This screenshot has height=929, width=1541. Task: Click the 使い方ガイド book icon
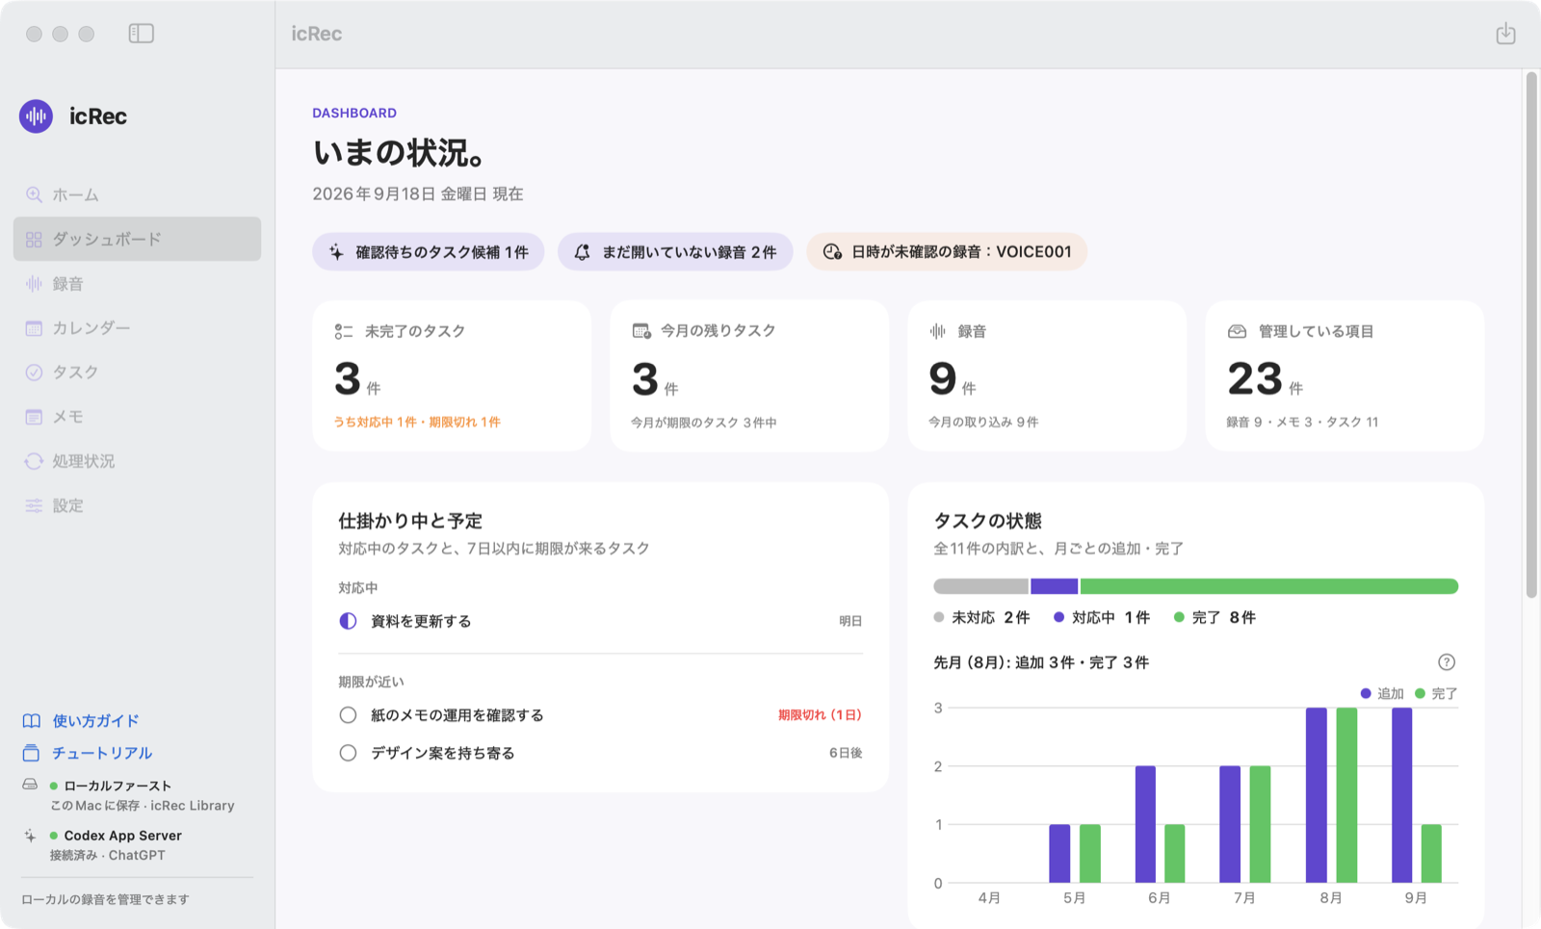point(32,721)
